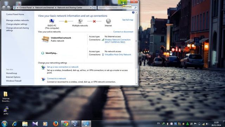Click See full map link
The width and height of the screenshot is (225, 127).
click(128, 20)
